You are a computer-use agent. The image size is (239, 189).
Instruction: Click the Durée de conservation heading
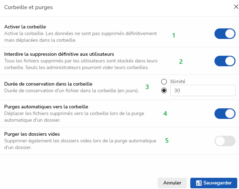point(48,84)
